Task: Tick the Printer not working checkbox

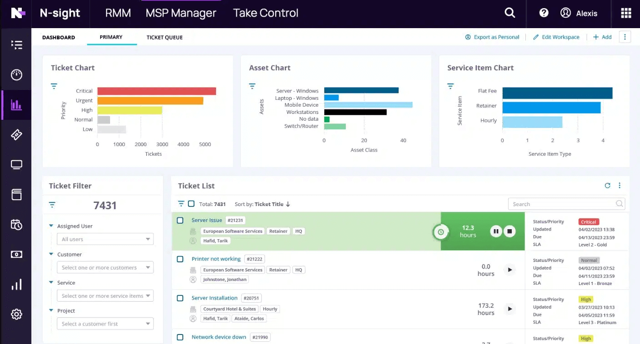Action: [180, 259]
